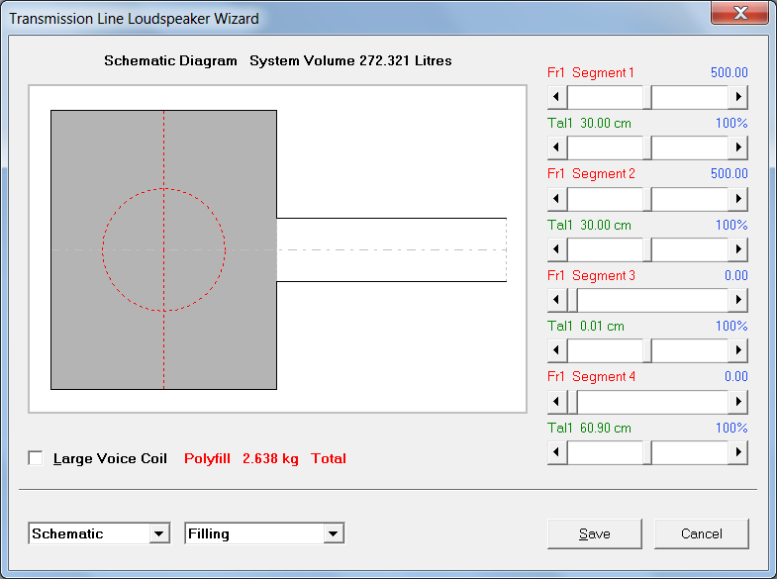Open the Filling dropdown

333,533
